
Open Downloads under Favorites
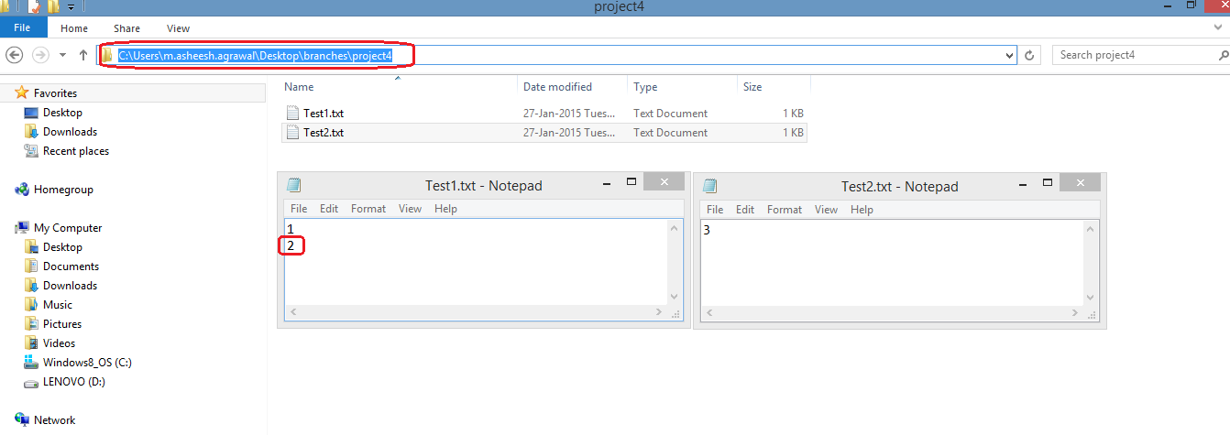click(70, 132)
